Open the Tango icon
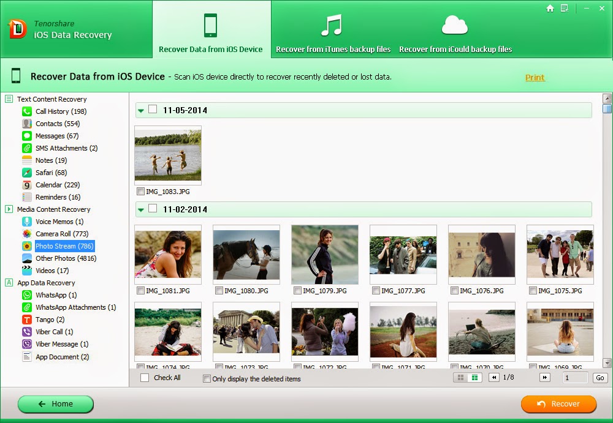The height and width of the screenshot is (423, 613). point(27,320)
